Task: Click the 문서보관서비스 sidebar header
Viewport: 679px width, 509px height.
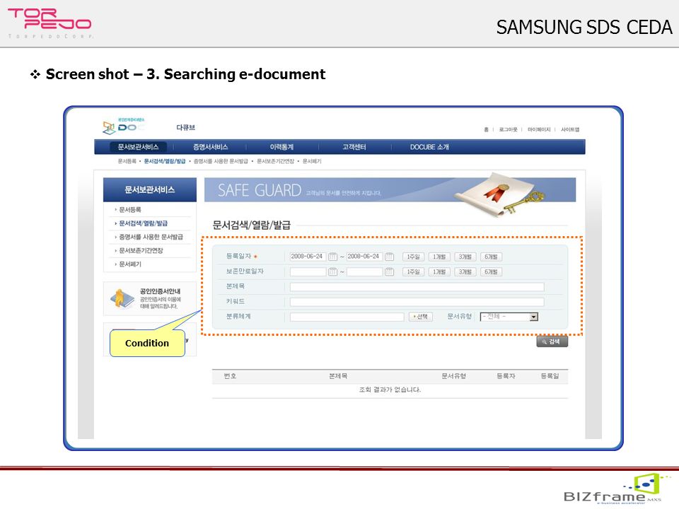Action: coord(150,189)
